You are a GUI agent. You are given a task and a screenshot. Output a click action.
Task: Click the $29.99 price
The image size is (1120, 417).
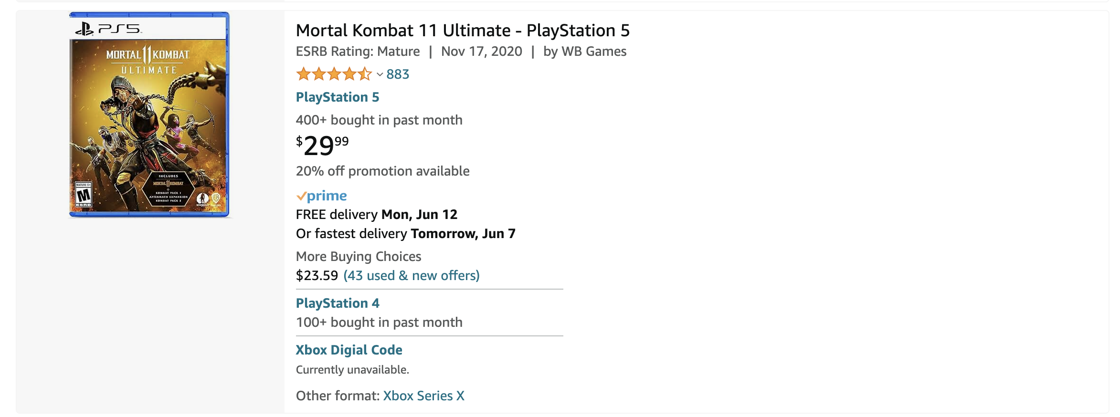tap(322, 146)
